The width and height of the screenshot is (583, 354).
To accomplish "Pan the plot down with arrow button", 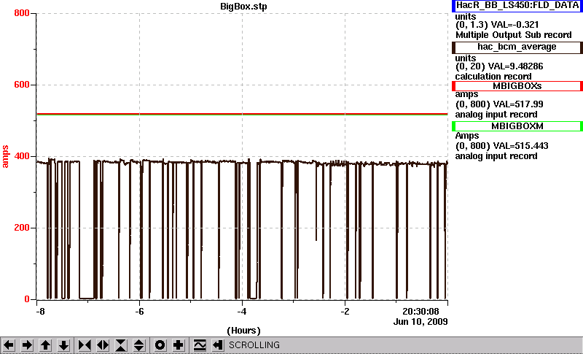I will tap(63, 345).
